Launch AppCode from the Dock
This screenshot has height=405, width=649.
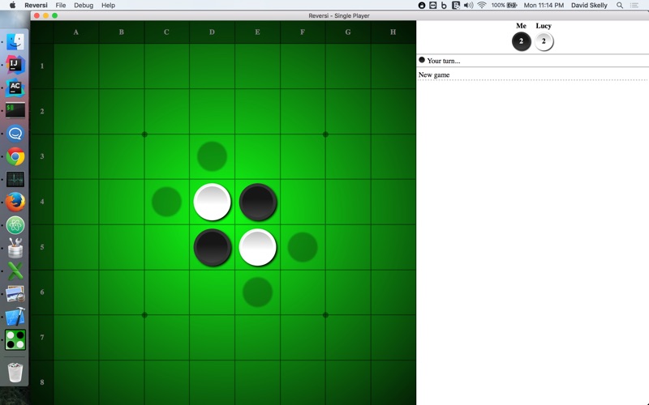pos(15,87)
